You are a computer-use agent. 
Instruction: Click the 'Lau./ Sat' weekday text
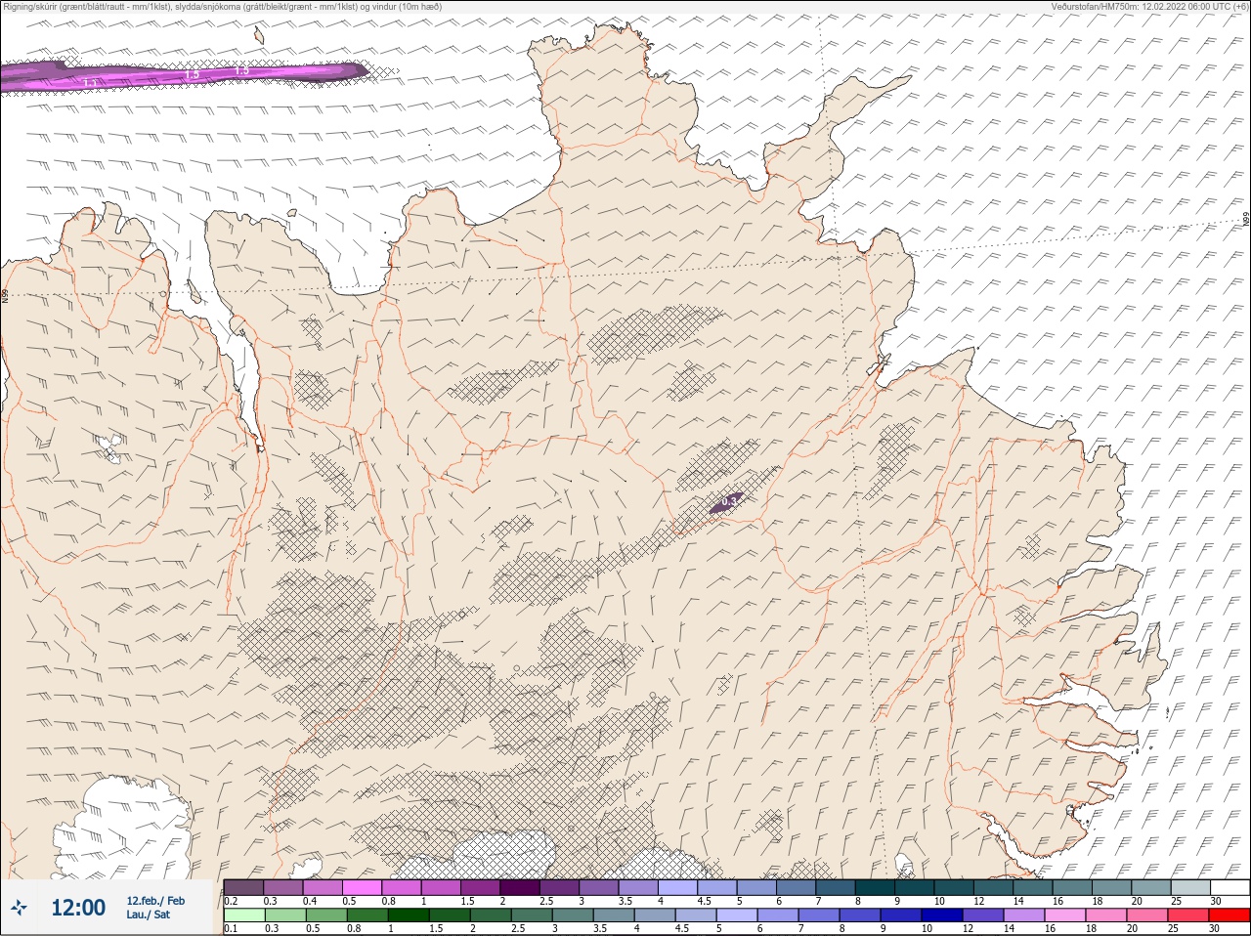[x=148, y=915]
